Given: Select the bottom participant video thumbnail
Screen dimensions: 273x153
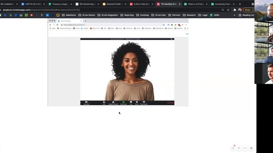Looking at the screenshot, I should click(264, 74).
